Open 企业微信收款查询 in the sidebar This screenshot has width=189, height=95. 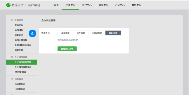[x=23, y=67]
